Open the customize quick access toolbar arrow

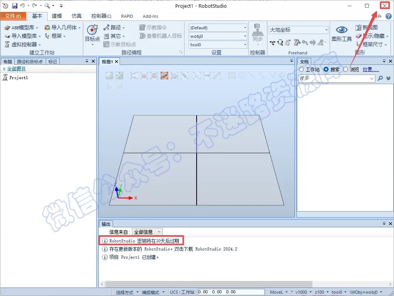tap(61, 5)
